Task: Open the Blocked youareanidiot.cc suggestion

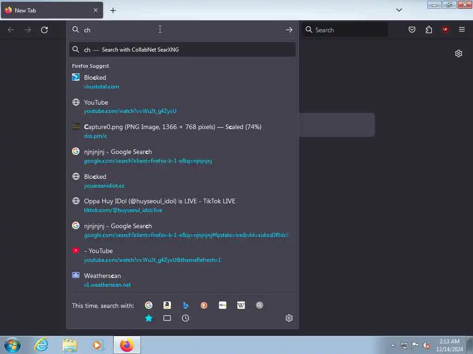Action: (182, 181)
